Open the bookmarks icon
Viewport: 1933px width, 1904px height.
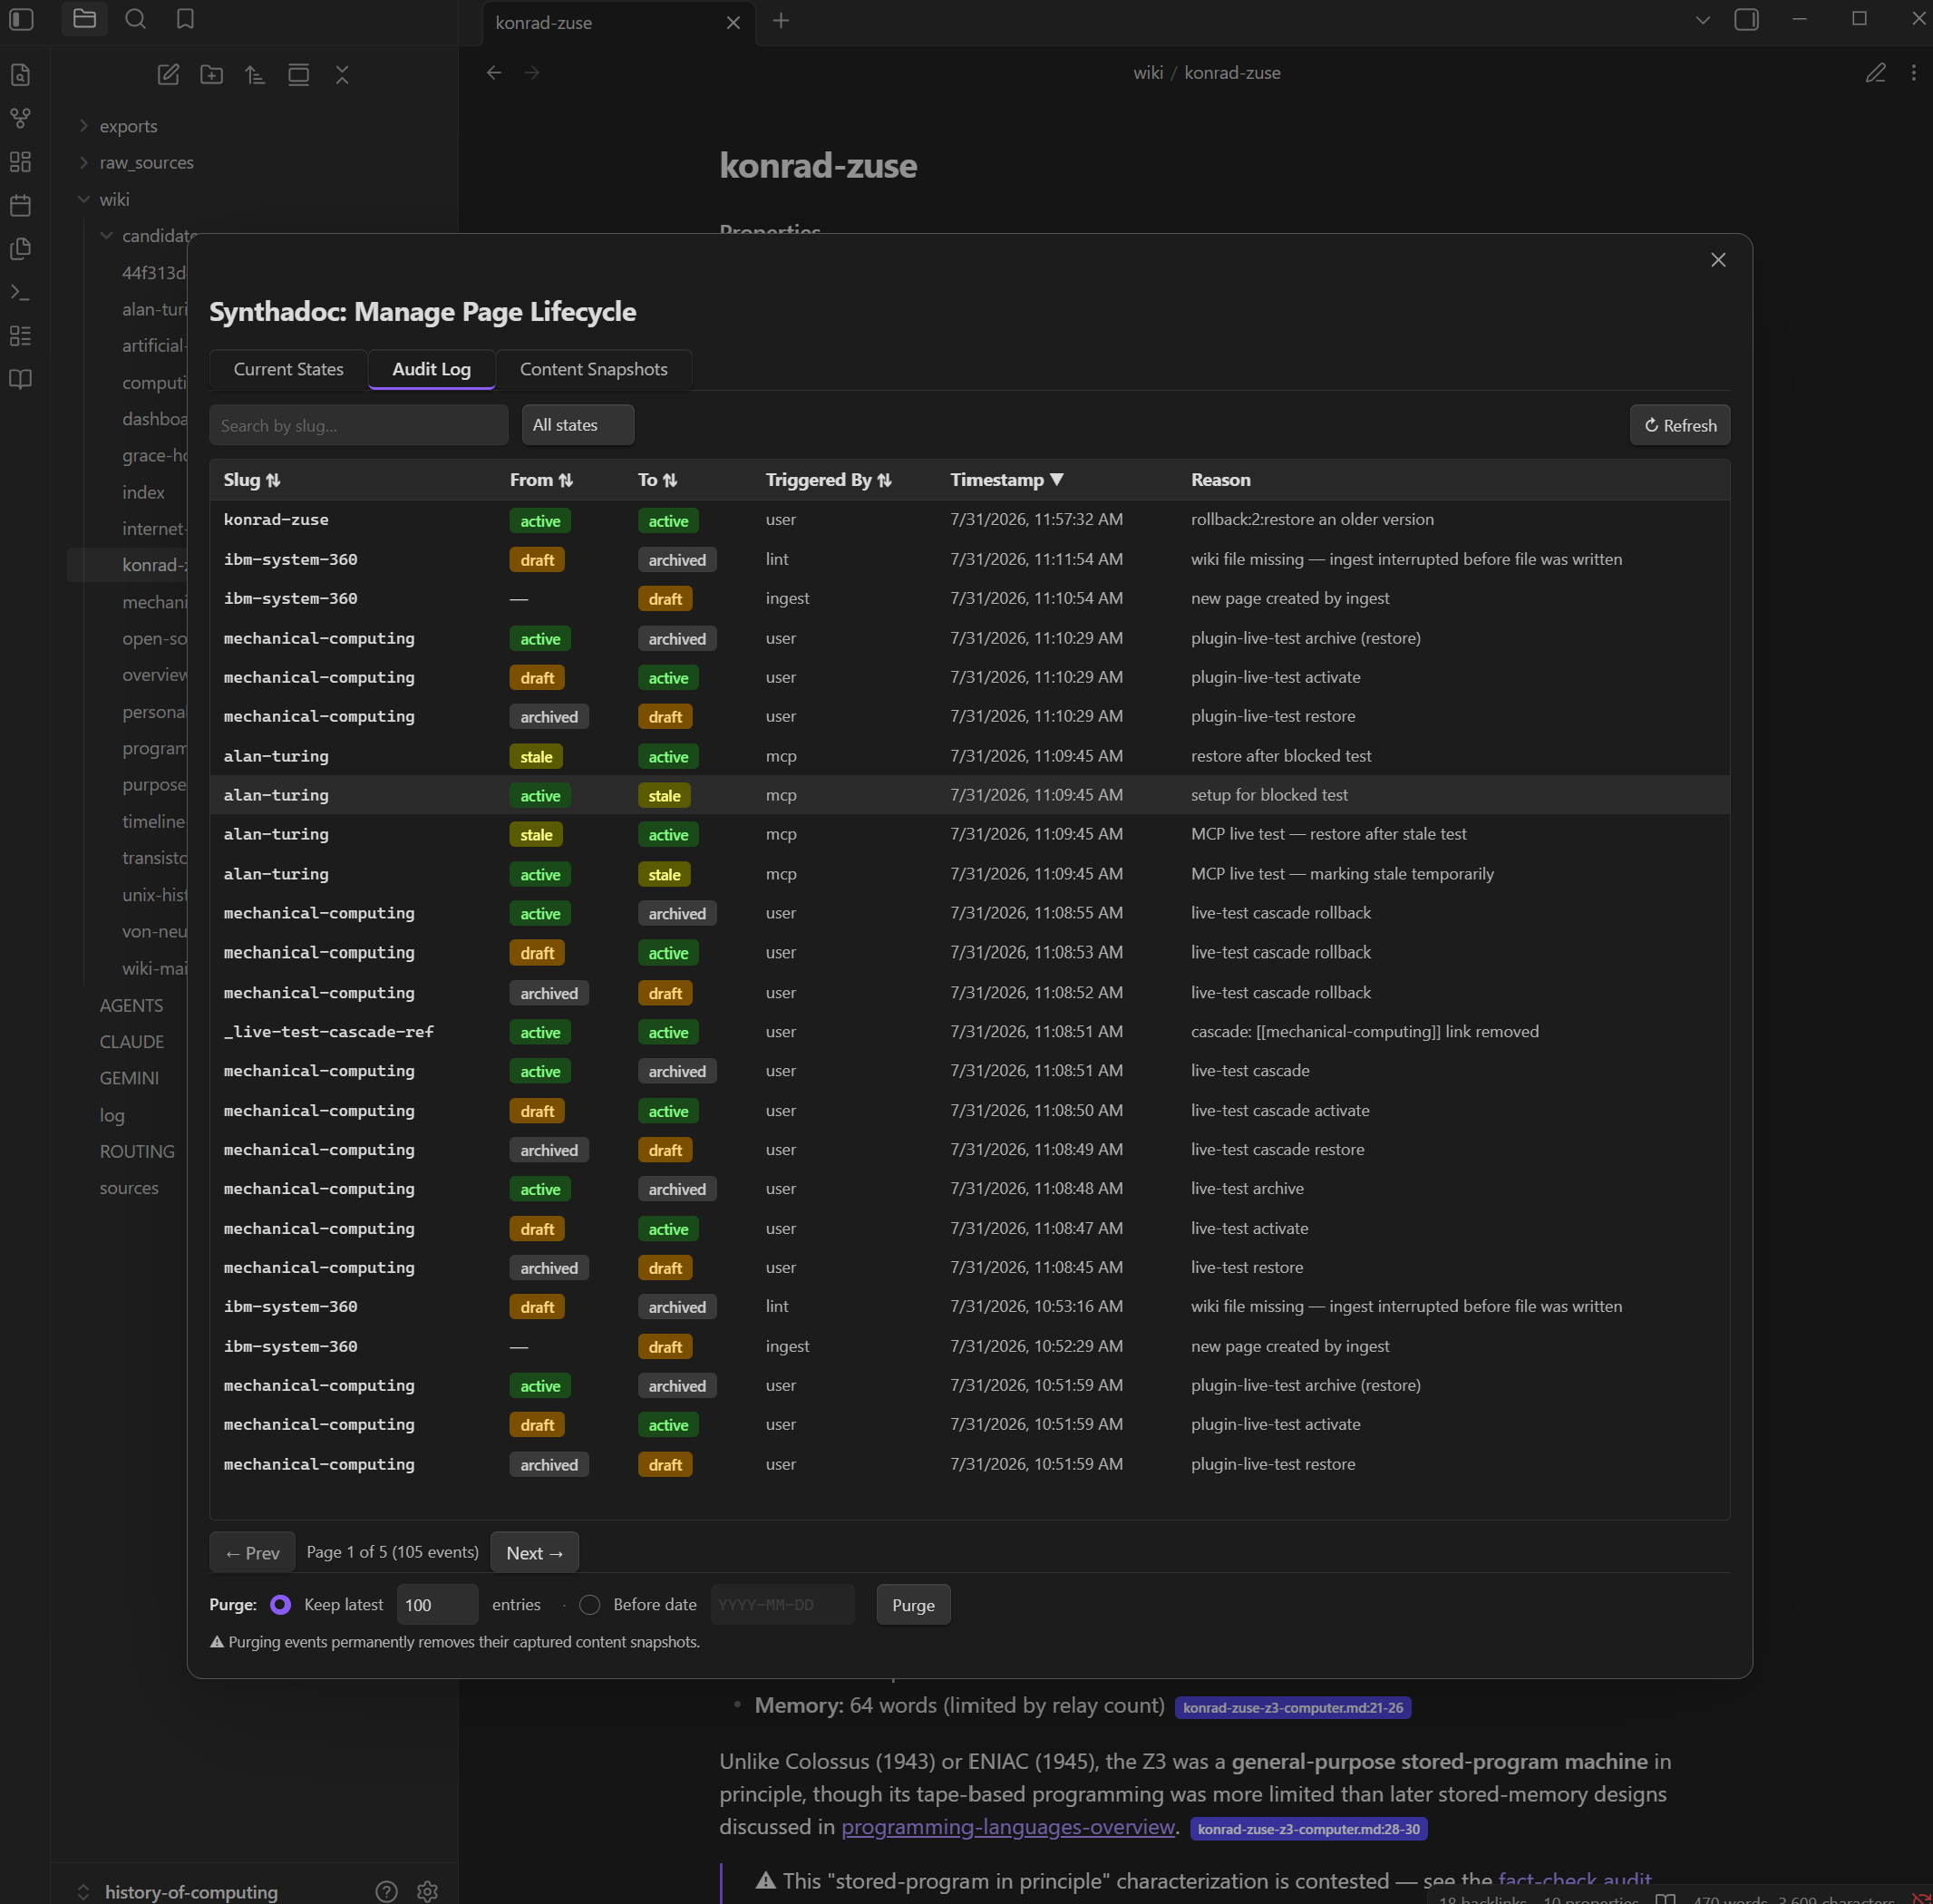[x=186, y=19]
